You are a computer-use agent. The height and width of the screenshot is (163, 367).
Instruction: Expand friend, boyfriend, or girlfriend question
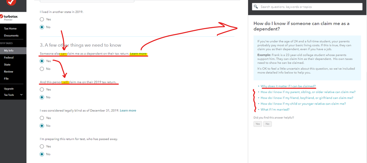(x=307, y=98)
